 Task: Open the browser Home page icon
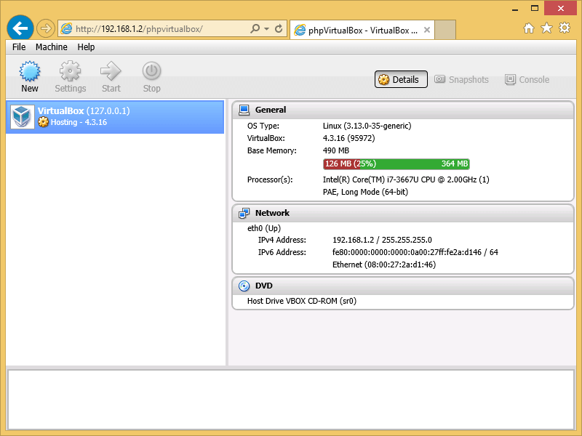point(529,28)
